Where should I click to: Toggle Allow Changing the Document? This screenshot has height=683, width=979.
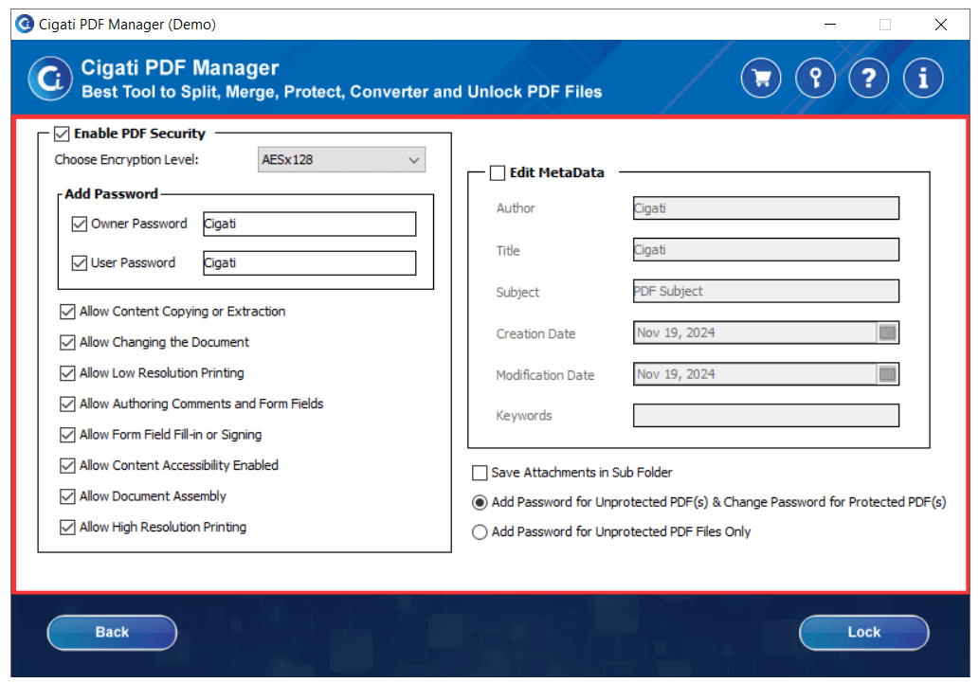coord(67,342)
